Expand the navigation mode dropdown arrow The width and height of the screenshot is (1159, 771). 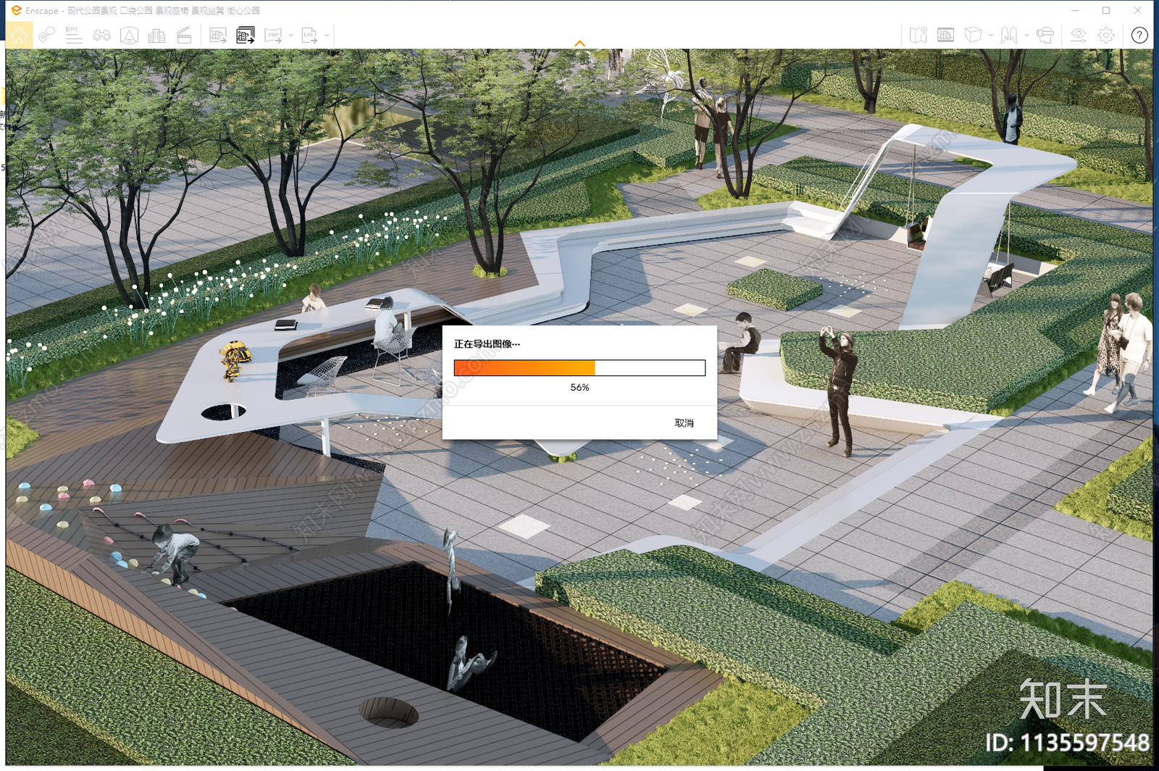click(x=1026, y=35)
